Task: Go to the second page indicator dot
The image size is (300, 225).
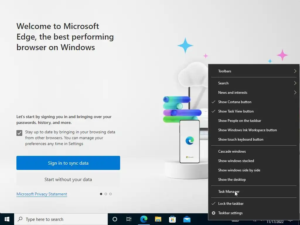Action: (106, 194)
